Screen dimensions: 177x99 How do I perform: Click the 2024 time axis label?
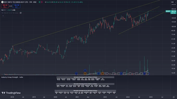point(128,97)
